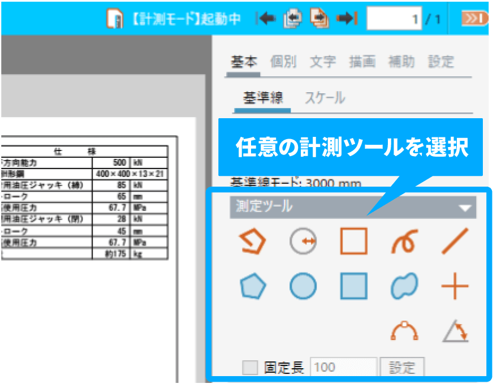The width and height of the screenshot is (497, 388).
Task: Select the angle measurement tool
Action: [x=455, y=331]
